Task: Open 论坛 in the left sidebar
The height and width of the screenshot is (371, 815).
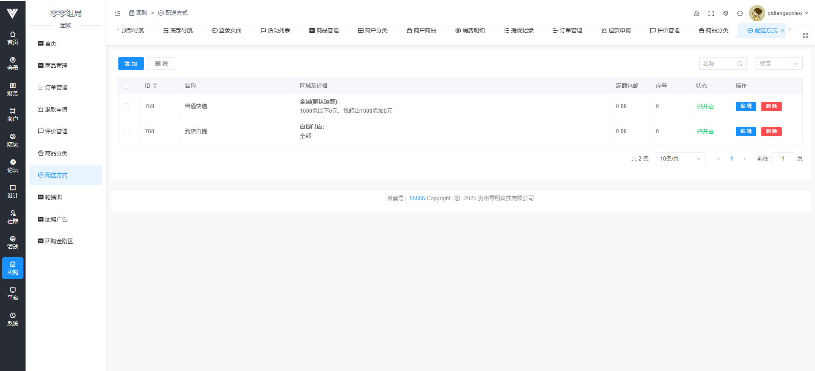Action: [x=13, y=166]
